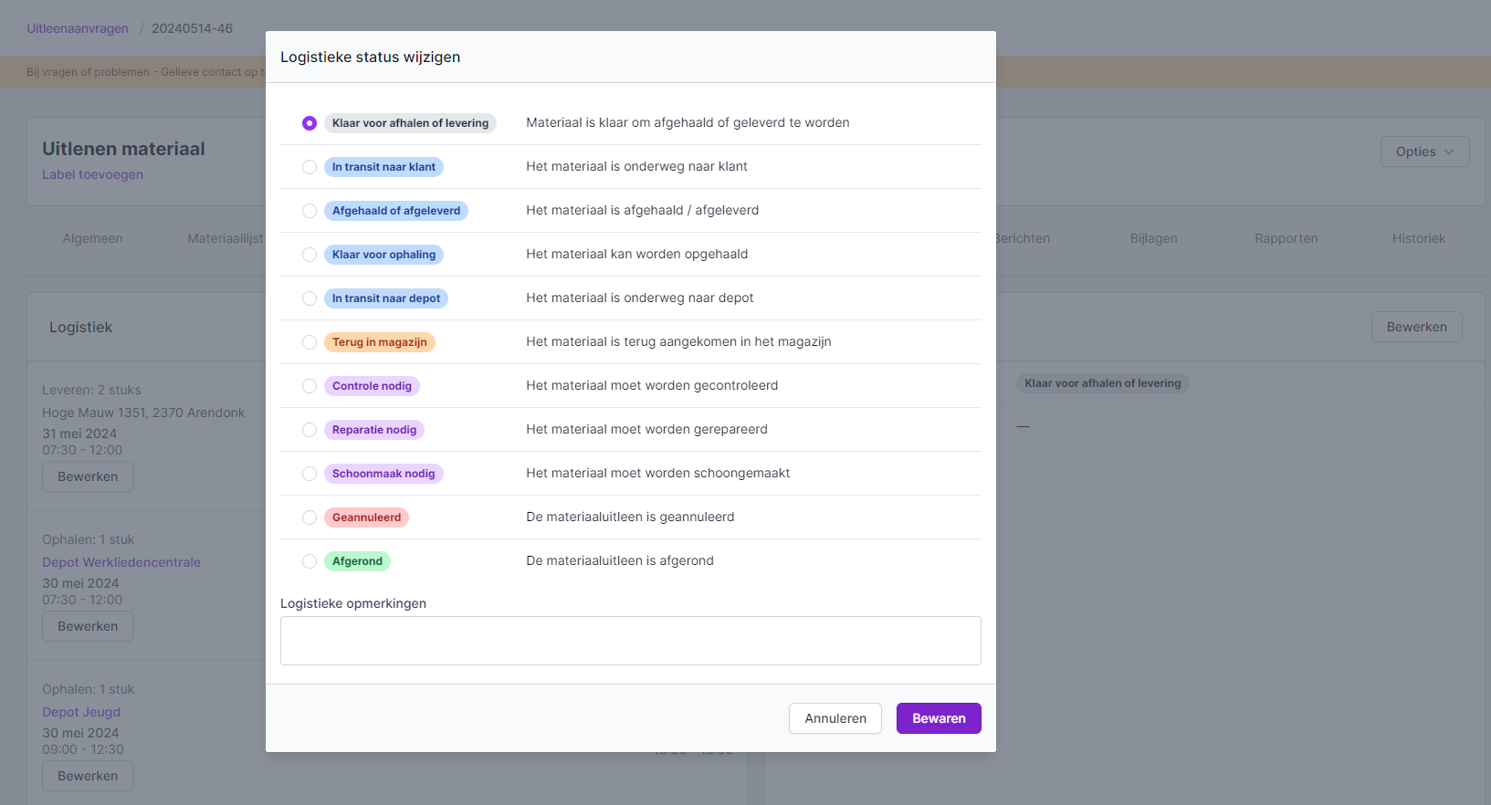Click the 'Klaar voor afhalen of levering' radio
Image resolution: width=1491 pixels, height=805 pixels.
pos(310,123)
